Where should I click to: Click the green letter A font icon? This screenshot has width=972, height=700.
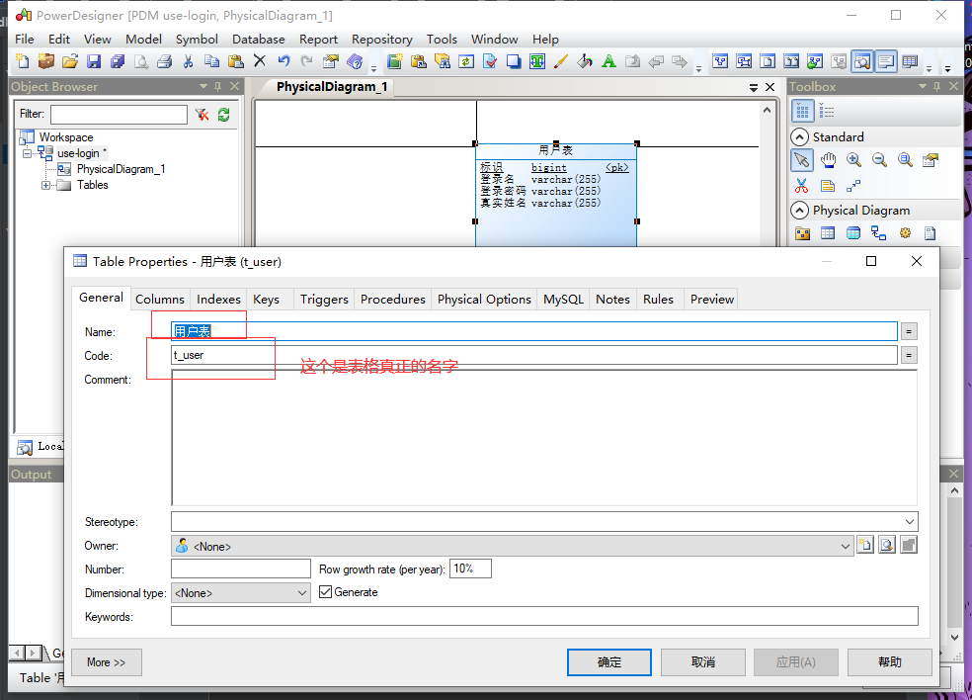click(x=608, y=61)
